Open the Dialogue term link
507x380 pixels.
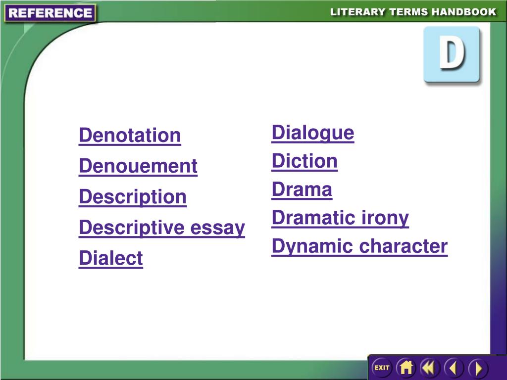(x=313, y=133)
